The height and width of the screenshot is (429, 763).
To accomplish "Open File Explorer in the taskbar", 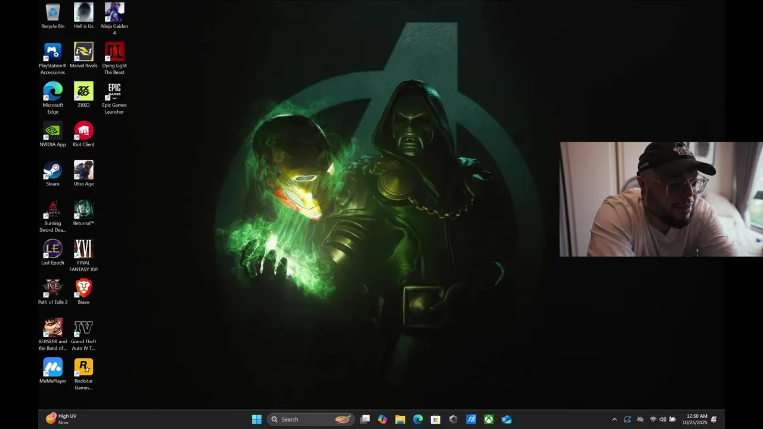I will pyautogui.click(x=400, y=419).
